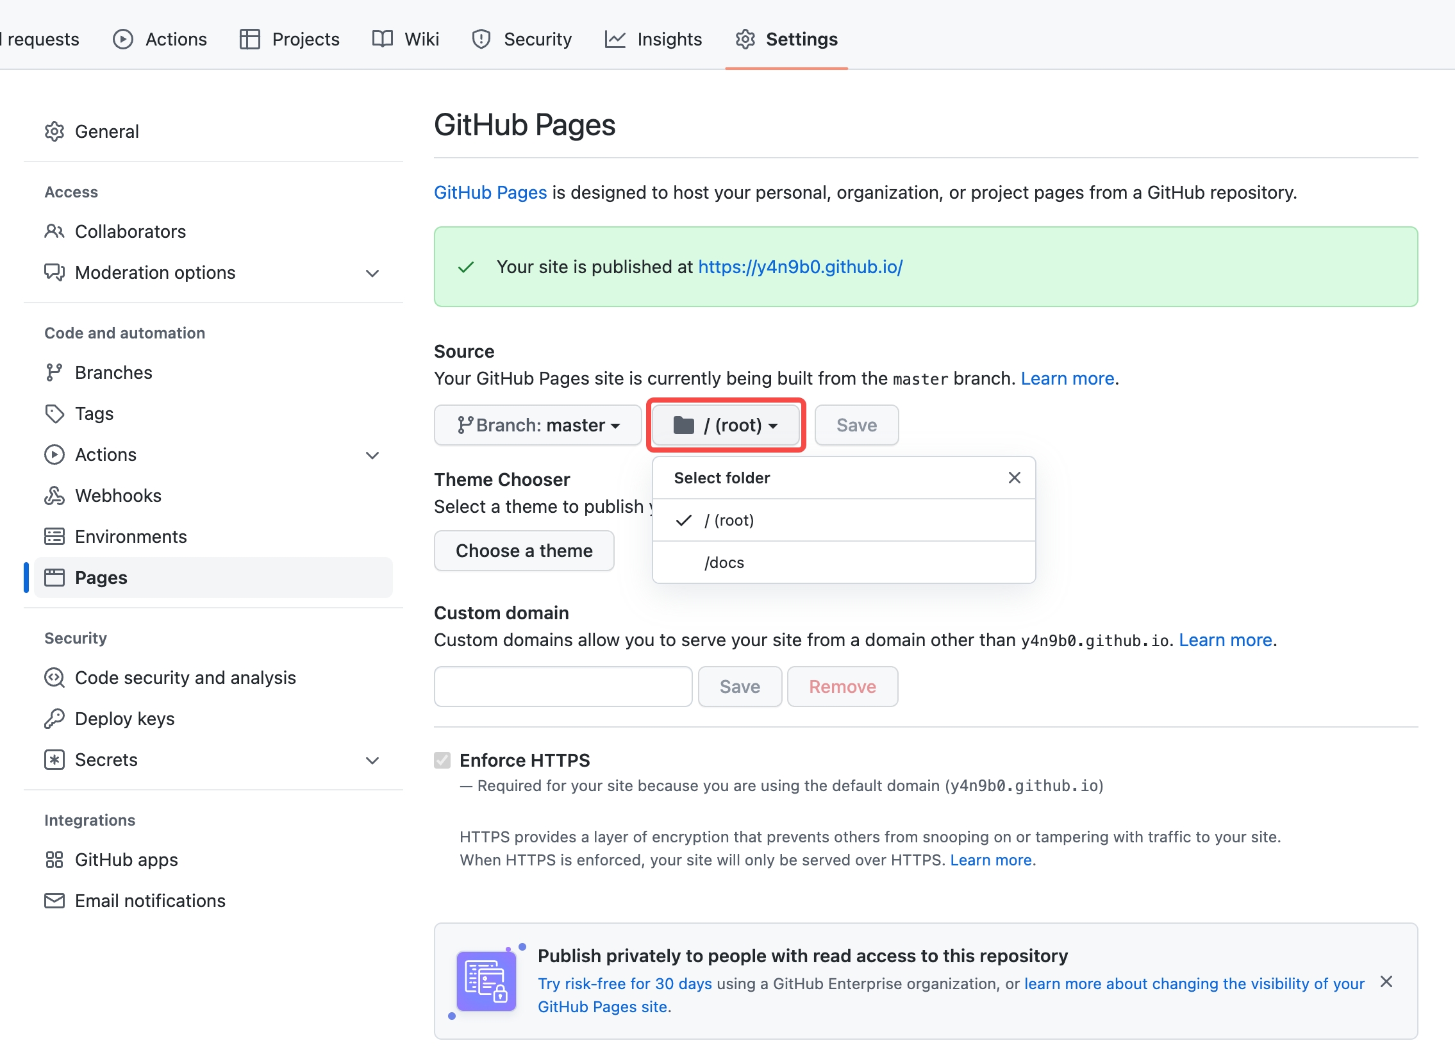Click the Code security scan icon
Image resolution: width=1455 pixels, height=1059 pixels.
[54, 678]
